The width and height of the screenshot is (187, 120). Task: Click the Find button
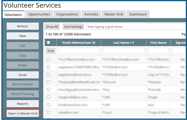[x=51, y=51]
